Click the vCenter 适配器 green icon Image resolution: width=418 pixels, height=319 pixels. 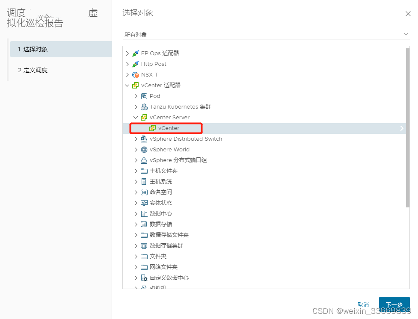(136, 85)
